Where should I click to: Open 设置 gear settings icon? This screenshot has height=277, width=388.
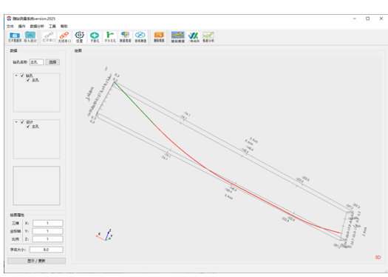pyautogui.click(x=79, y=37)
